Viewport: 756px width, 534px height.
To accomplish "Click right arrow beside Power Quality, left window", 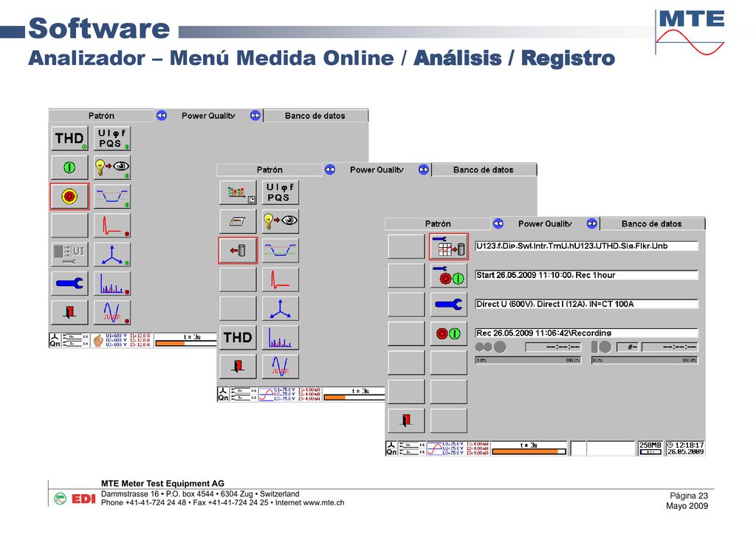I will point(255,116).
